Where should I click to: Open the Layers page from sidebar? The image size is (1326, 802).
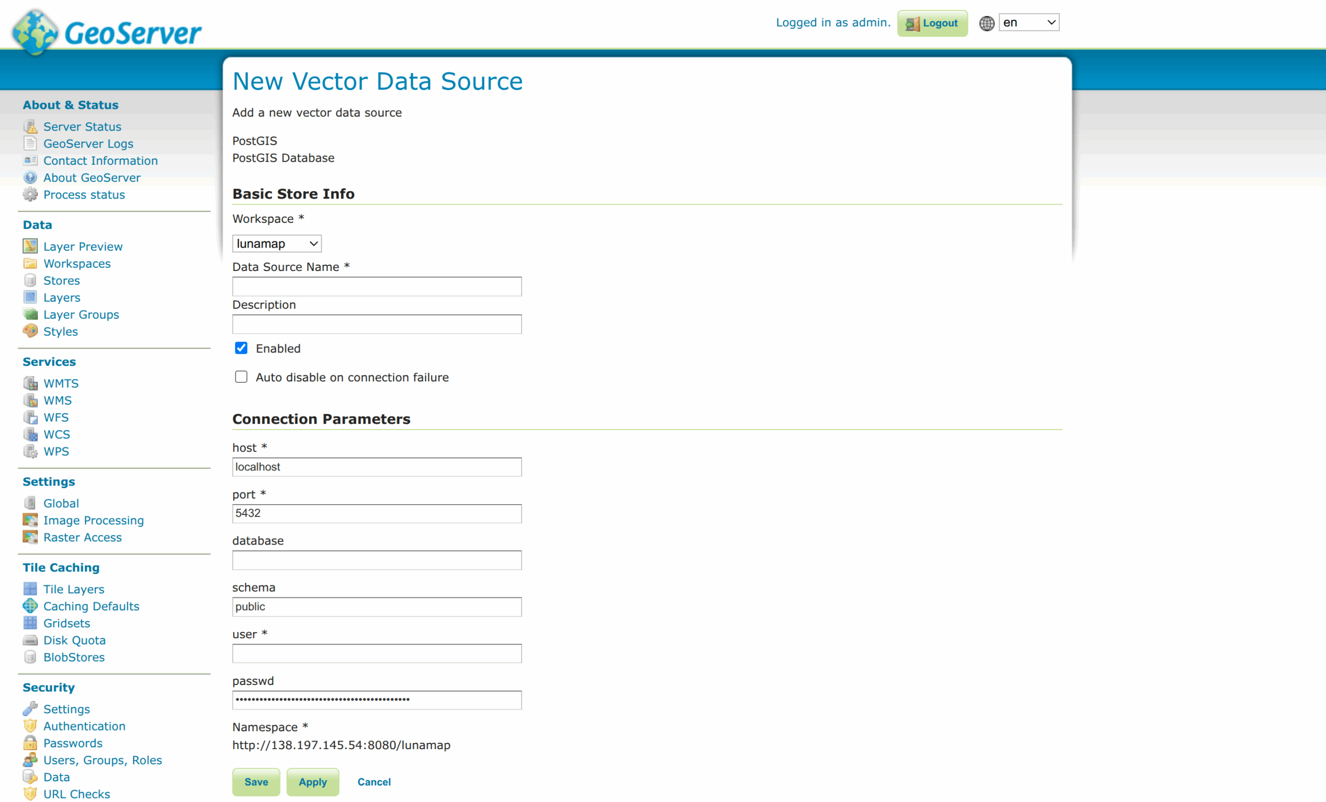point(61,297)
